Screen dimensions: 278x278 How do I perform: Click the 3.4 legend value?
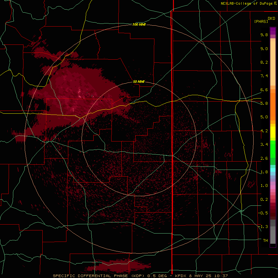tap(264, 145)
